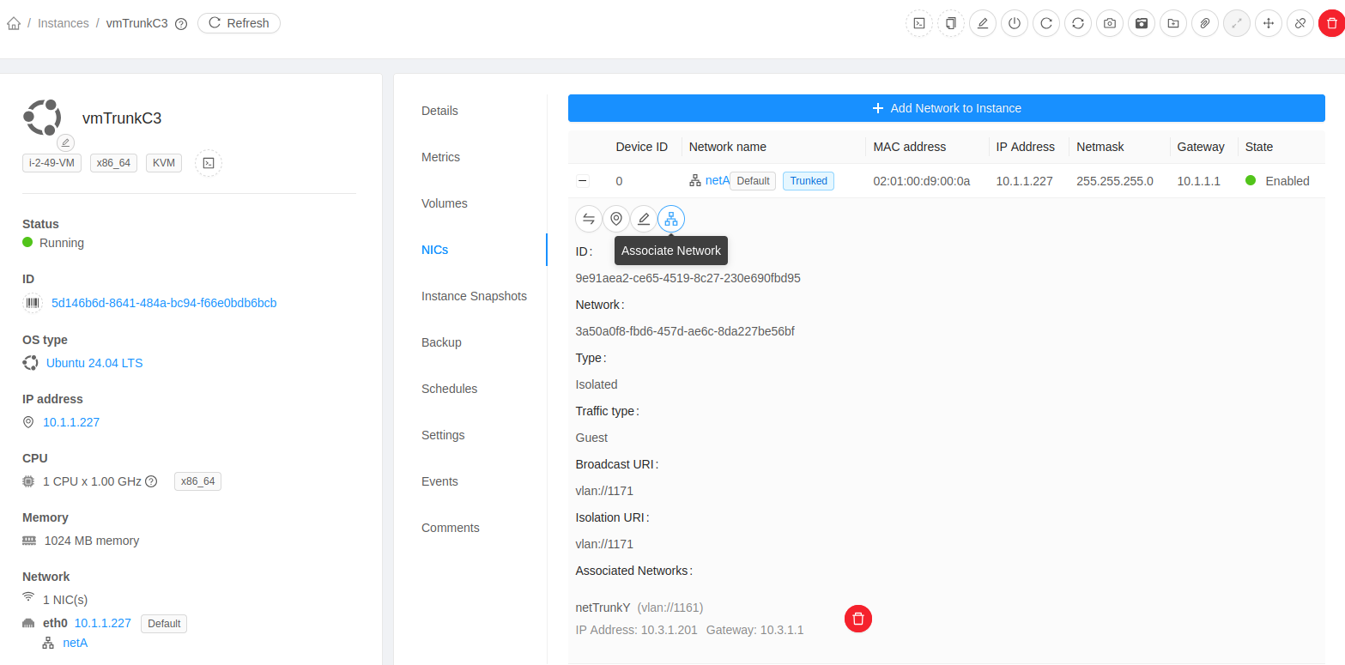Click the help icon next to vmTrunkC3 breadcrumb
This screenshot has width=1345, height=665.
[181, 24]
